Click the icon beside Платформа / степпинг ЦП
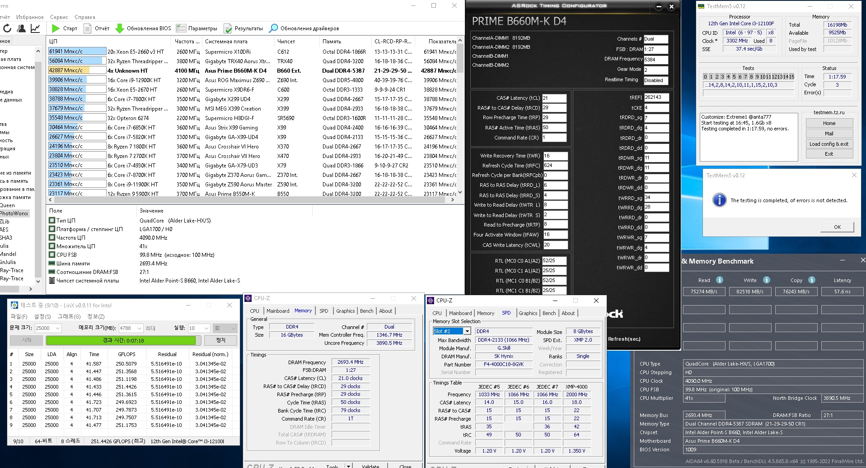The width and height of the screenshot is (866, 468). (x=52, y=229)
